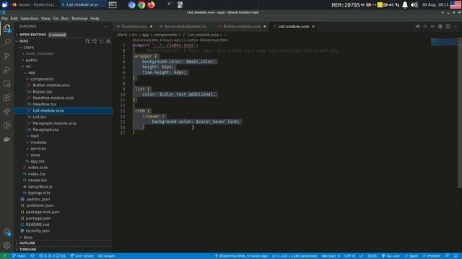The width and height of the screenshot is (462, 259).
Task: Expand the node_modules folder
Action: click(x=64, y=54)
